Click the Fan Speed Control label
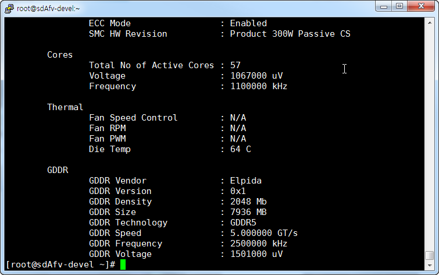Image resolution: width=439 pixels, height=275 pixels. [x=133, y=118]
